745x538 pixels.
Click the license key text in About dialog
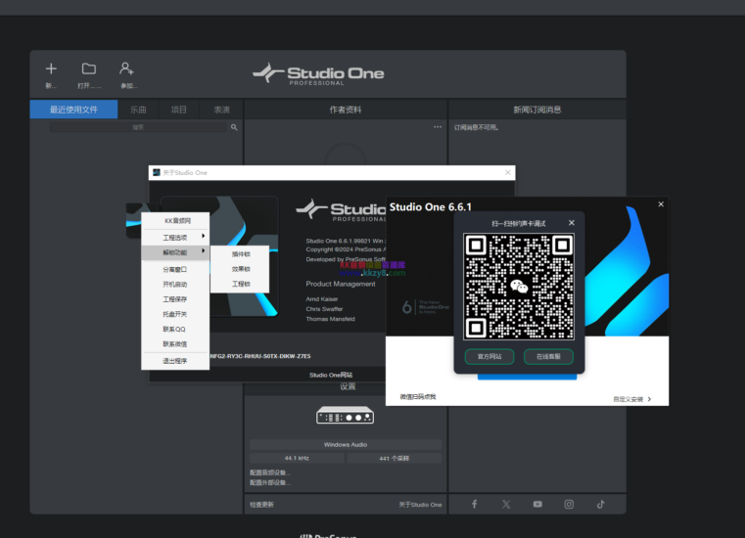pyautogui.click(x=260, y=356)
